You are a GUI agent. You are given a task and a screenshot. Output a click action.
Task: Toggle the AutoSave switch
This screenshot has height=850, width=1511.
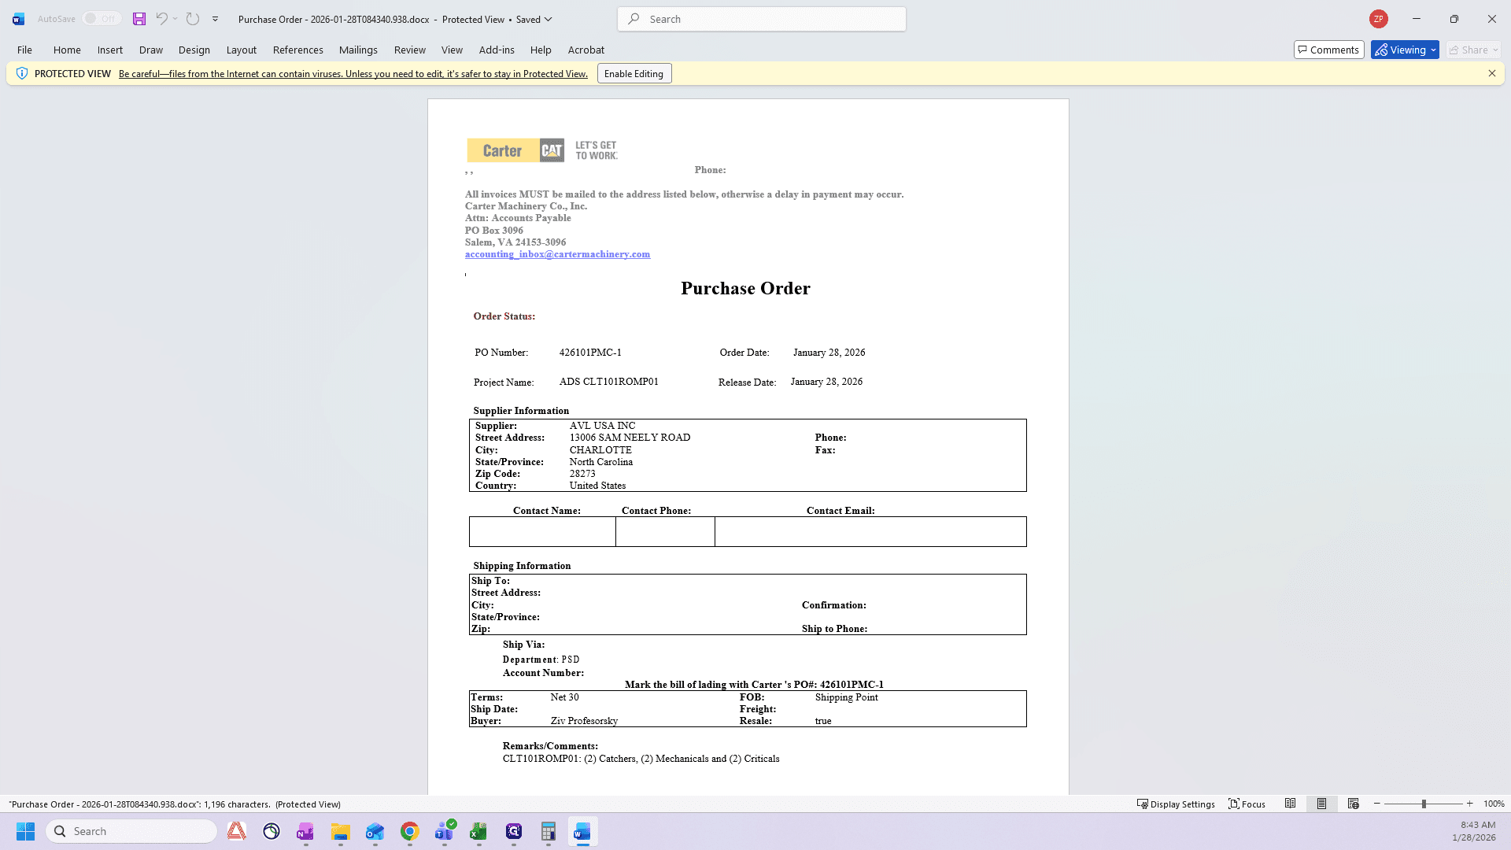coord(102,19)
